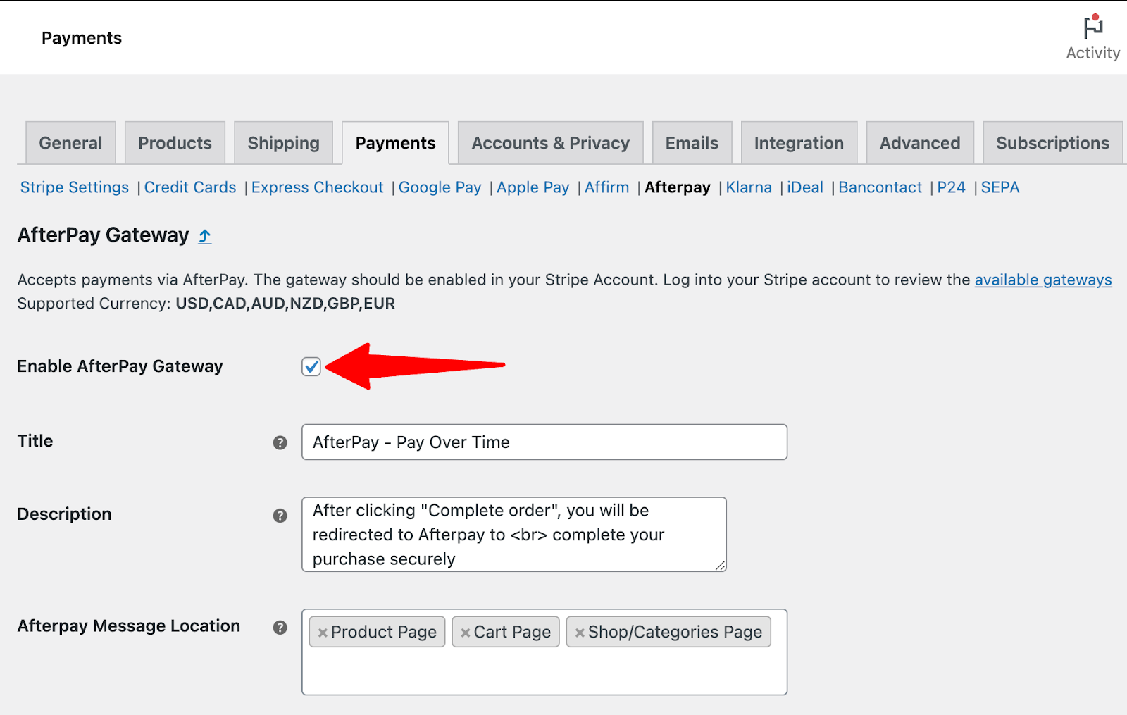This screenshot has width=1127, height=715.
Task: Click into the Description text area
Action: pyautogui.click(x=514, y=535)
